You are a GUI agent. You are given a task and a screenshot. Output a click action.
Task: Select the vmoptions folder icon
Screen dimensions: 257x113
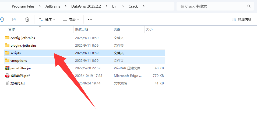7,60
